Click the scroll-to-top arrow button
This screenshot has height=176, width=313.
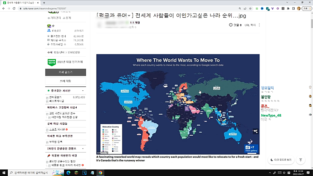click(x=300, y=160)
